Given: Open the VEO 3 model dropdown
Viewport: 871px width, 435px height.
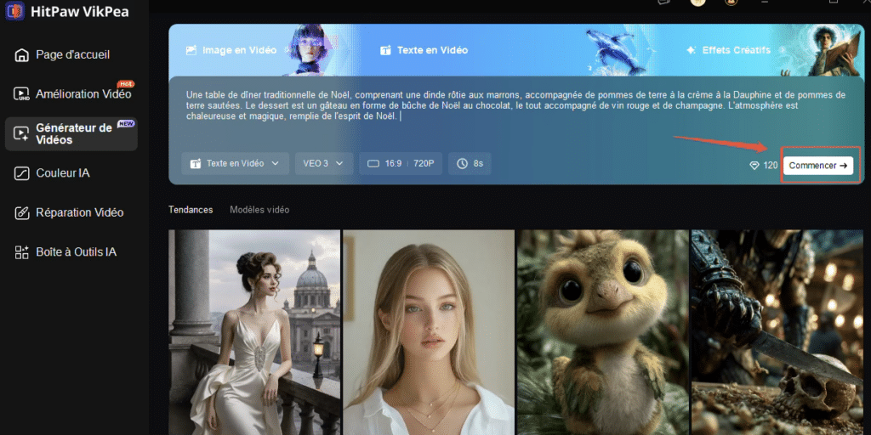Looking at the screenshot, I should (x=323, y=163).
